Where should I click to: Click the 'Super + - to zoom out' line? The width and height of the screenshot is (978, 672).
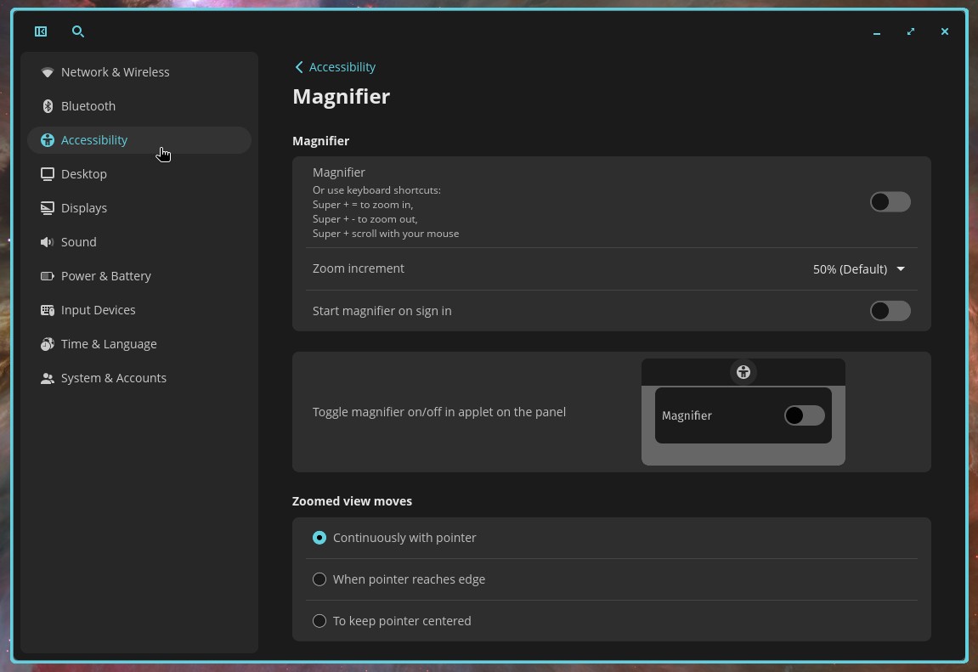pyautogui.click(x=365, y=219)
